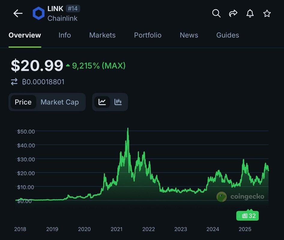Add LINK to favorites with star icon
Image resolution: width=284 pixels, height=240 pixels.
pos(267,13)
